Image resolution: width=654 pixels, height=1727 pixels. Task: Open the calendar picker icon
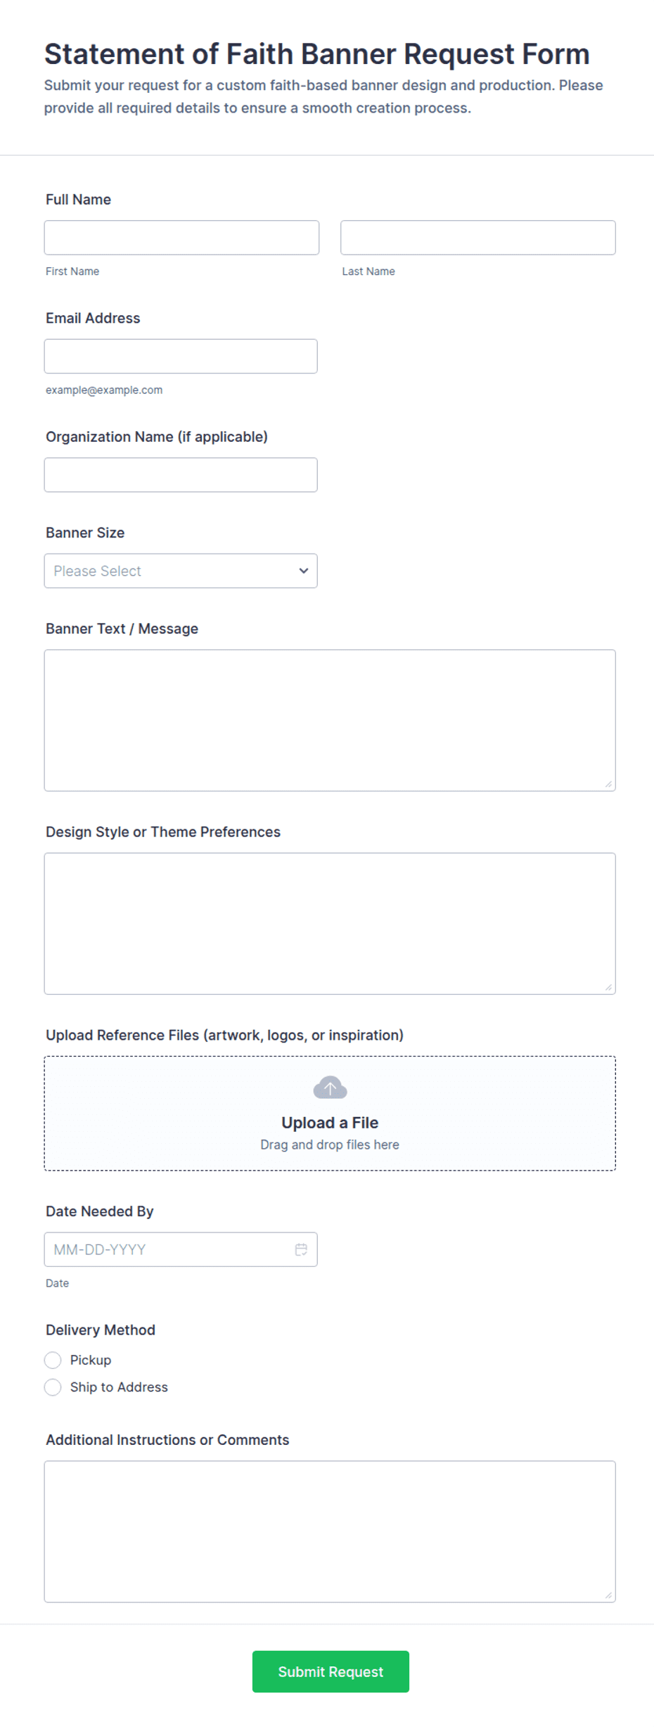point(301,1249)
